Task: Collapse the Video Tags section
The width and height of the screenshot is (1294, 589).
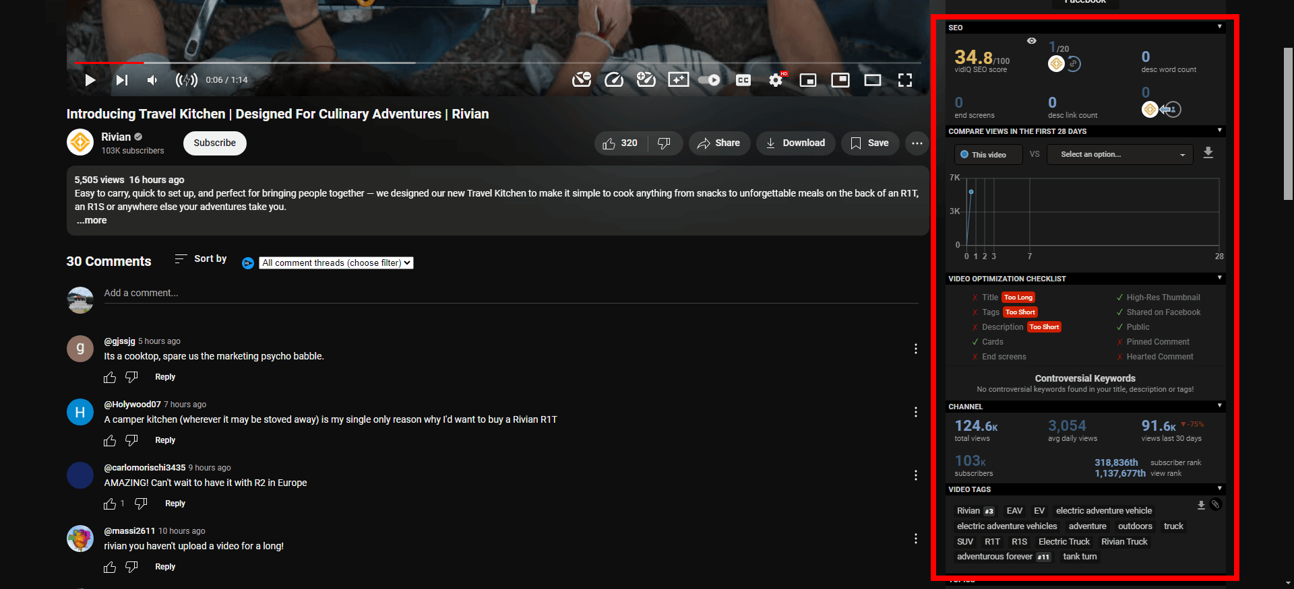Action: click(x=1220, y=489)
